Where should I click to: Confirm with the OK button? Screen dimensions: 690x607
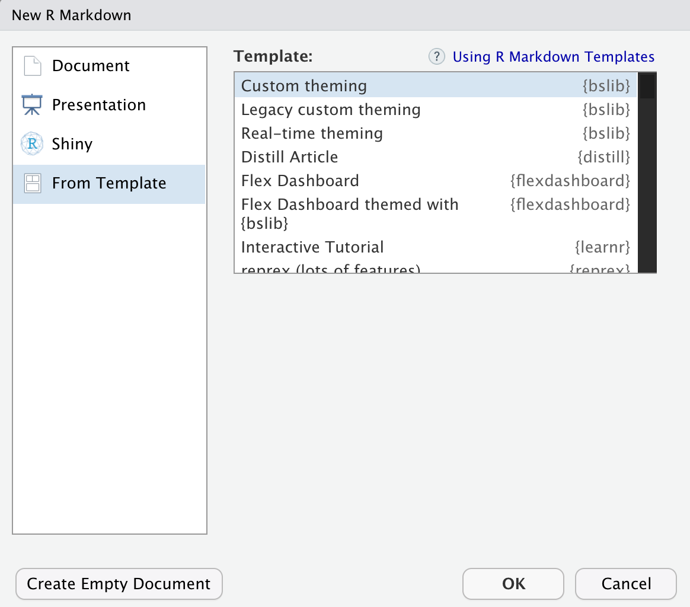click(x=513, y=584)
